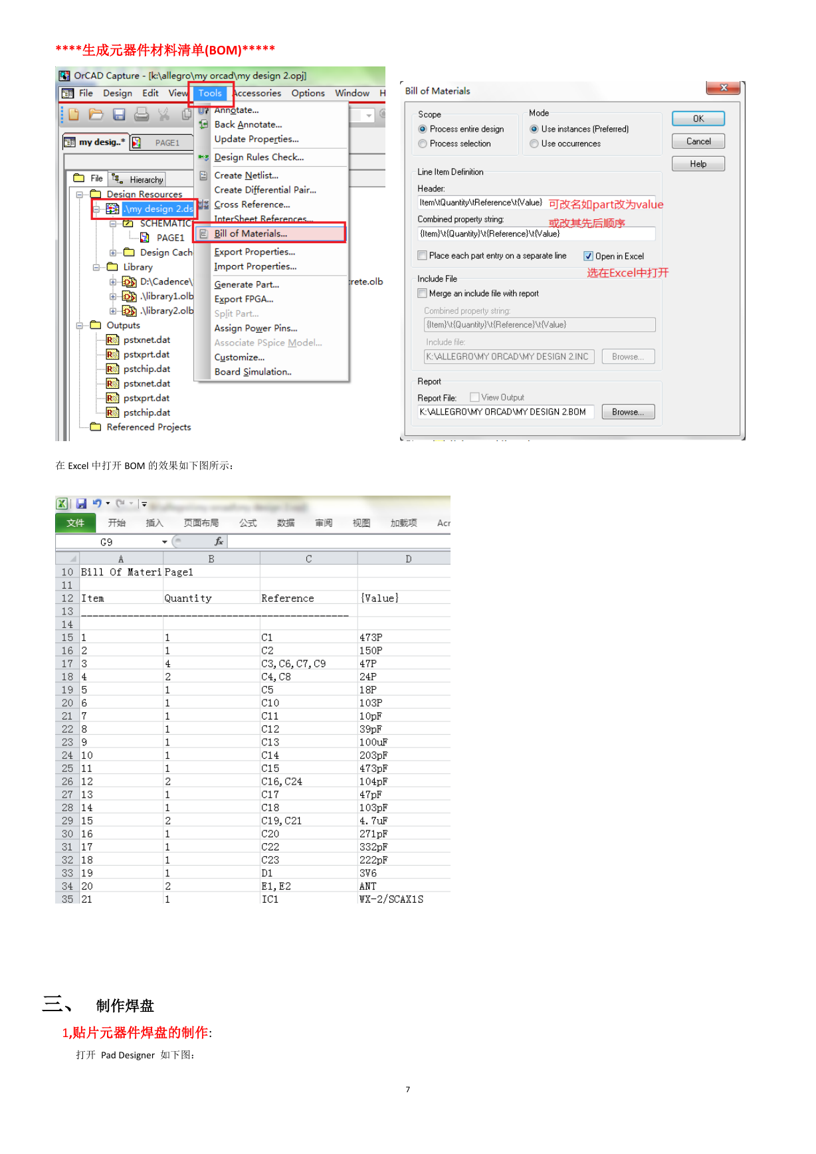Click the Bill of Materials menu icon

[x=204, y=234]
